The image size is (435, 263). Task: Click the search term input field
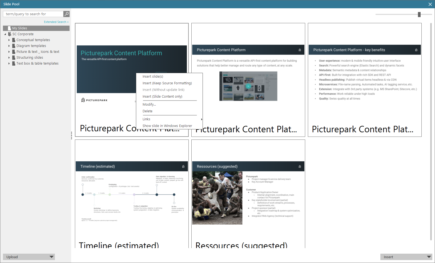tap(33, 14)
